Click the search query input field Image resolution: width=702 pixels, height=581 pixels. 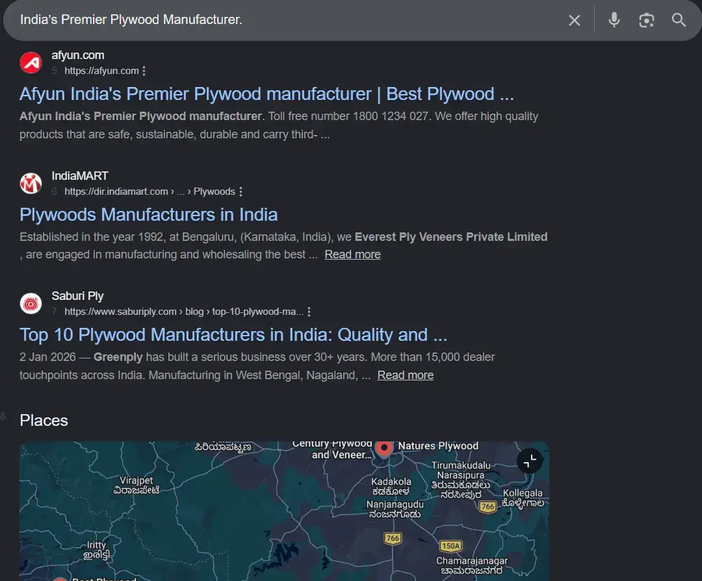(x=287, y=19)
